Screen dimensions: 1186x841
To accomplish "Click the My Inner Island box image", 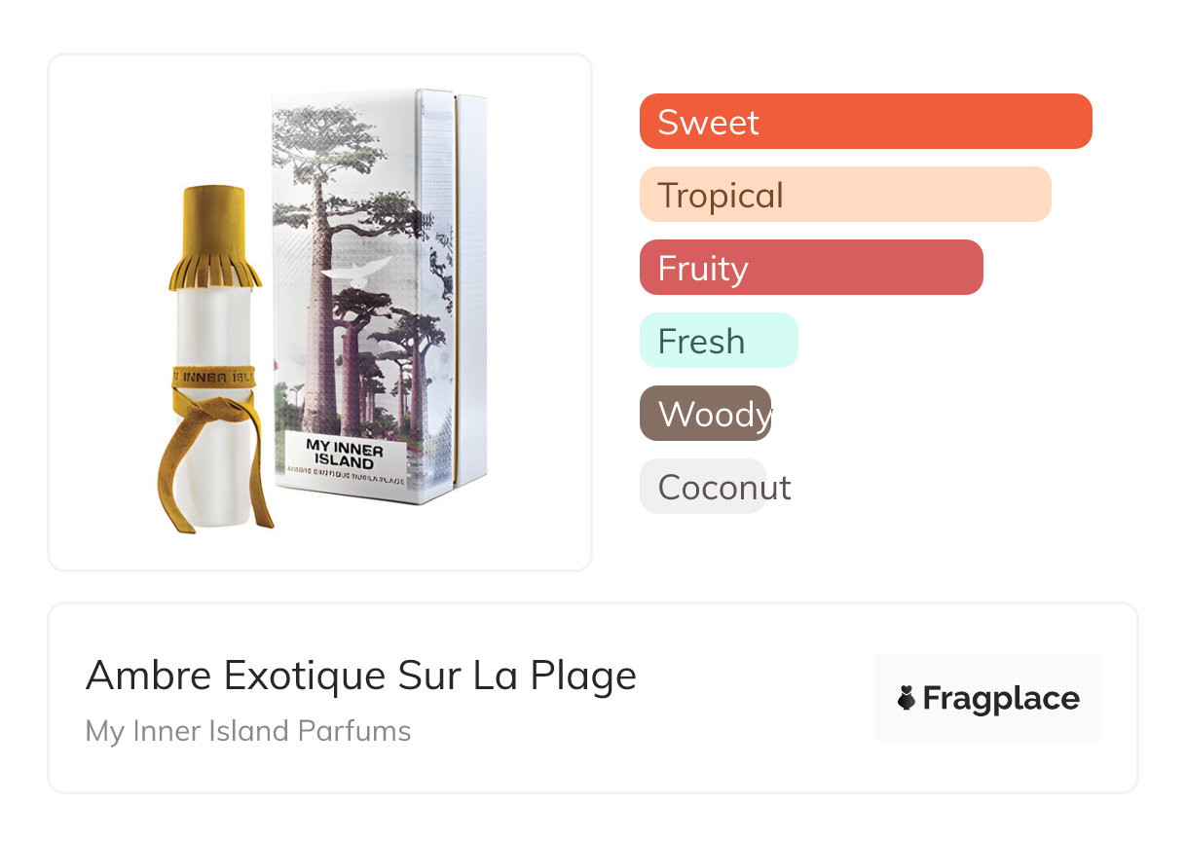I will coord(380,297).
